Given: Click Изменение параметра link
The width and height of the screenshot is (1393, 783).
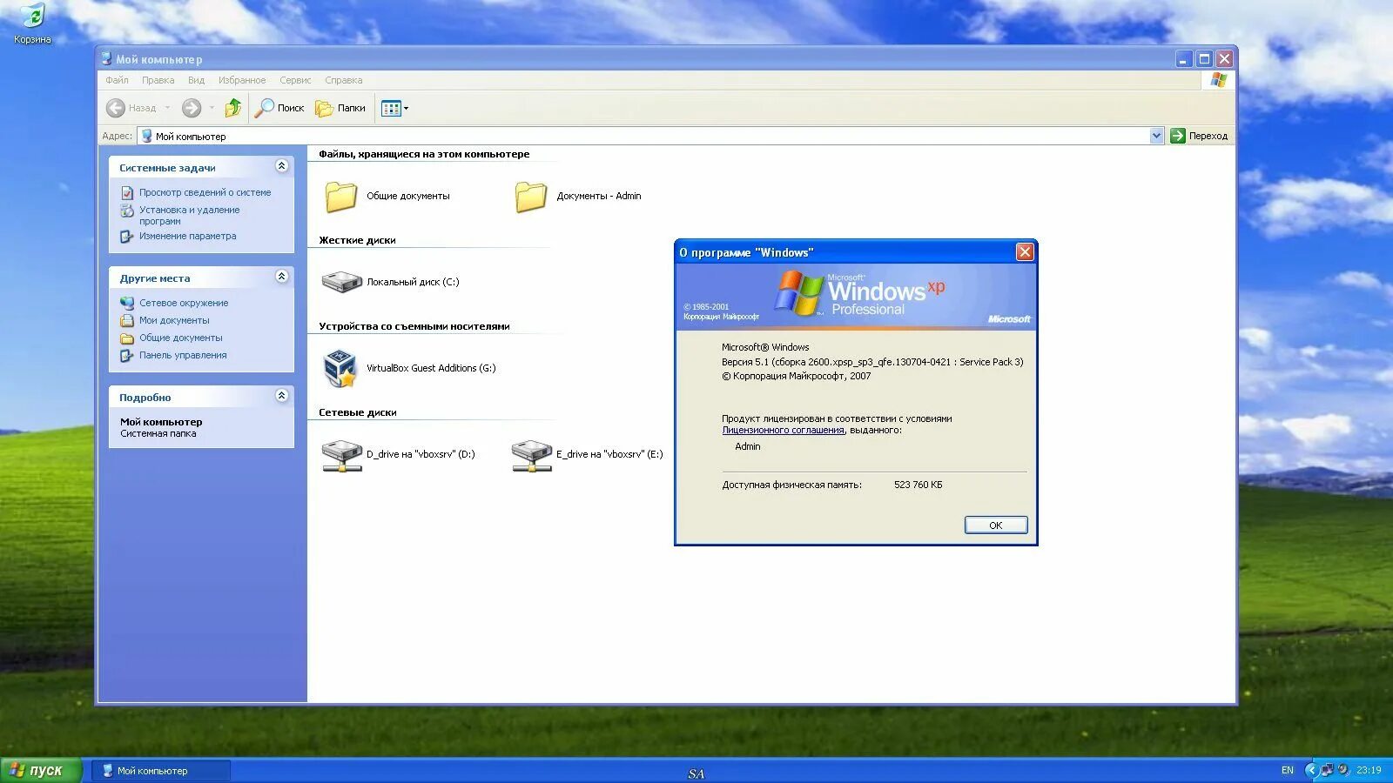Looking at the screenshot, I should click(x=187, y=236).
